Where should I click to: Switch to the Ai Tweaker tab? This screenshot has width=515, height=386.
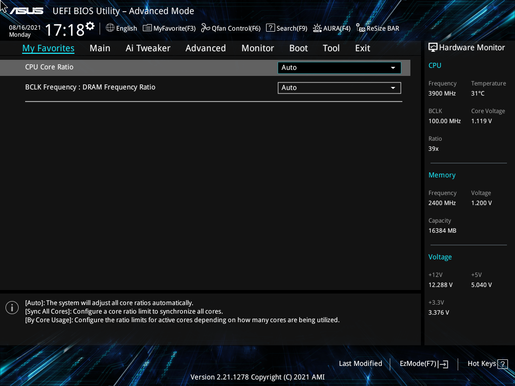(148, 48)
